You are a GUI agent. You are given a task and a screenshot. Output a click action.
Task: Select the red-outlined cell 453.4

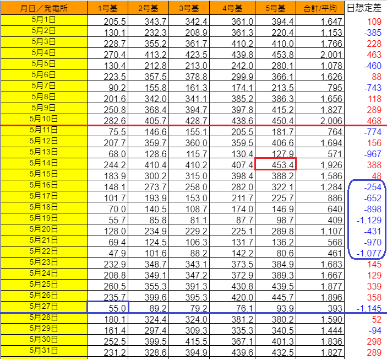[275, 164]
